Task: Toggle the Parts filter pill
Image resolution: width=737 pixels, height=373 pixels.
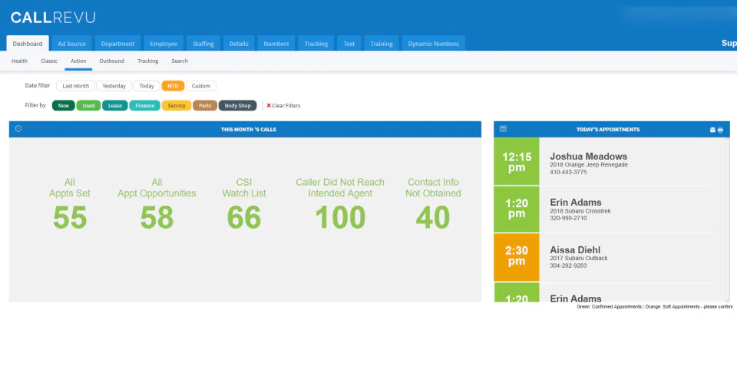Action: (x=205, y=106)
